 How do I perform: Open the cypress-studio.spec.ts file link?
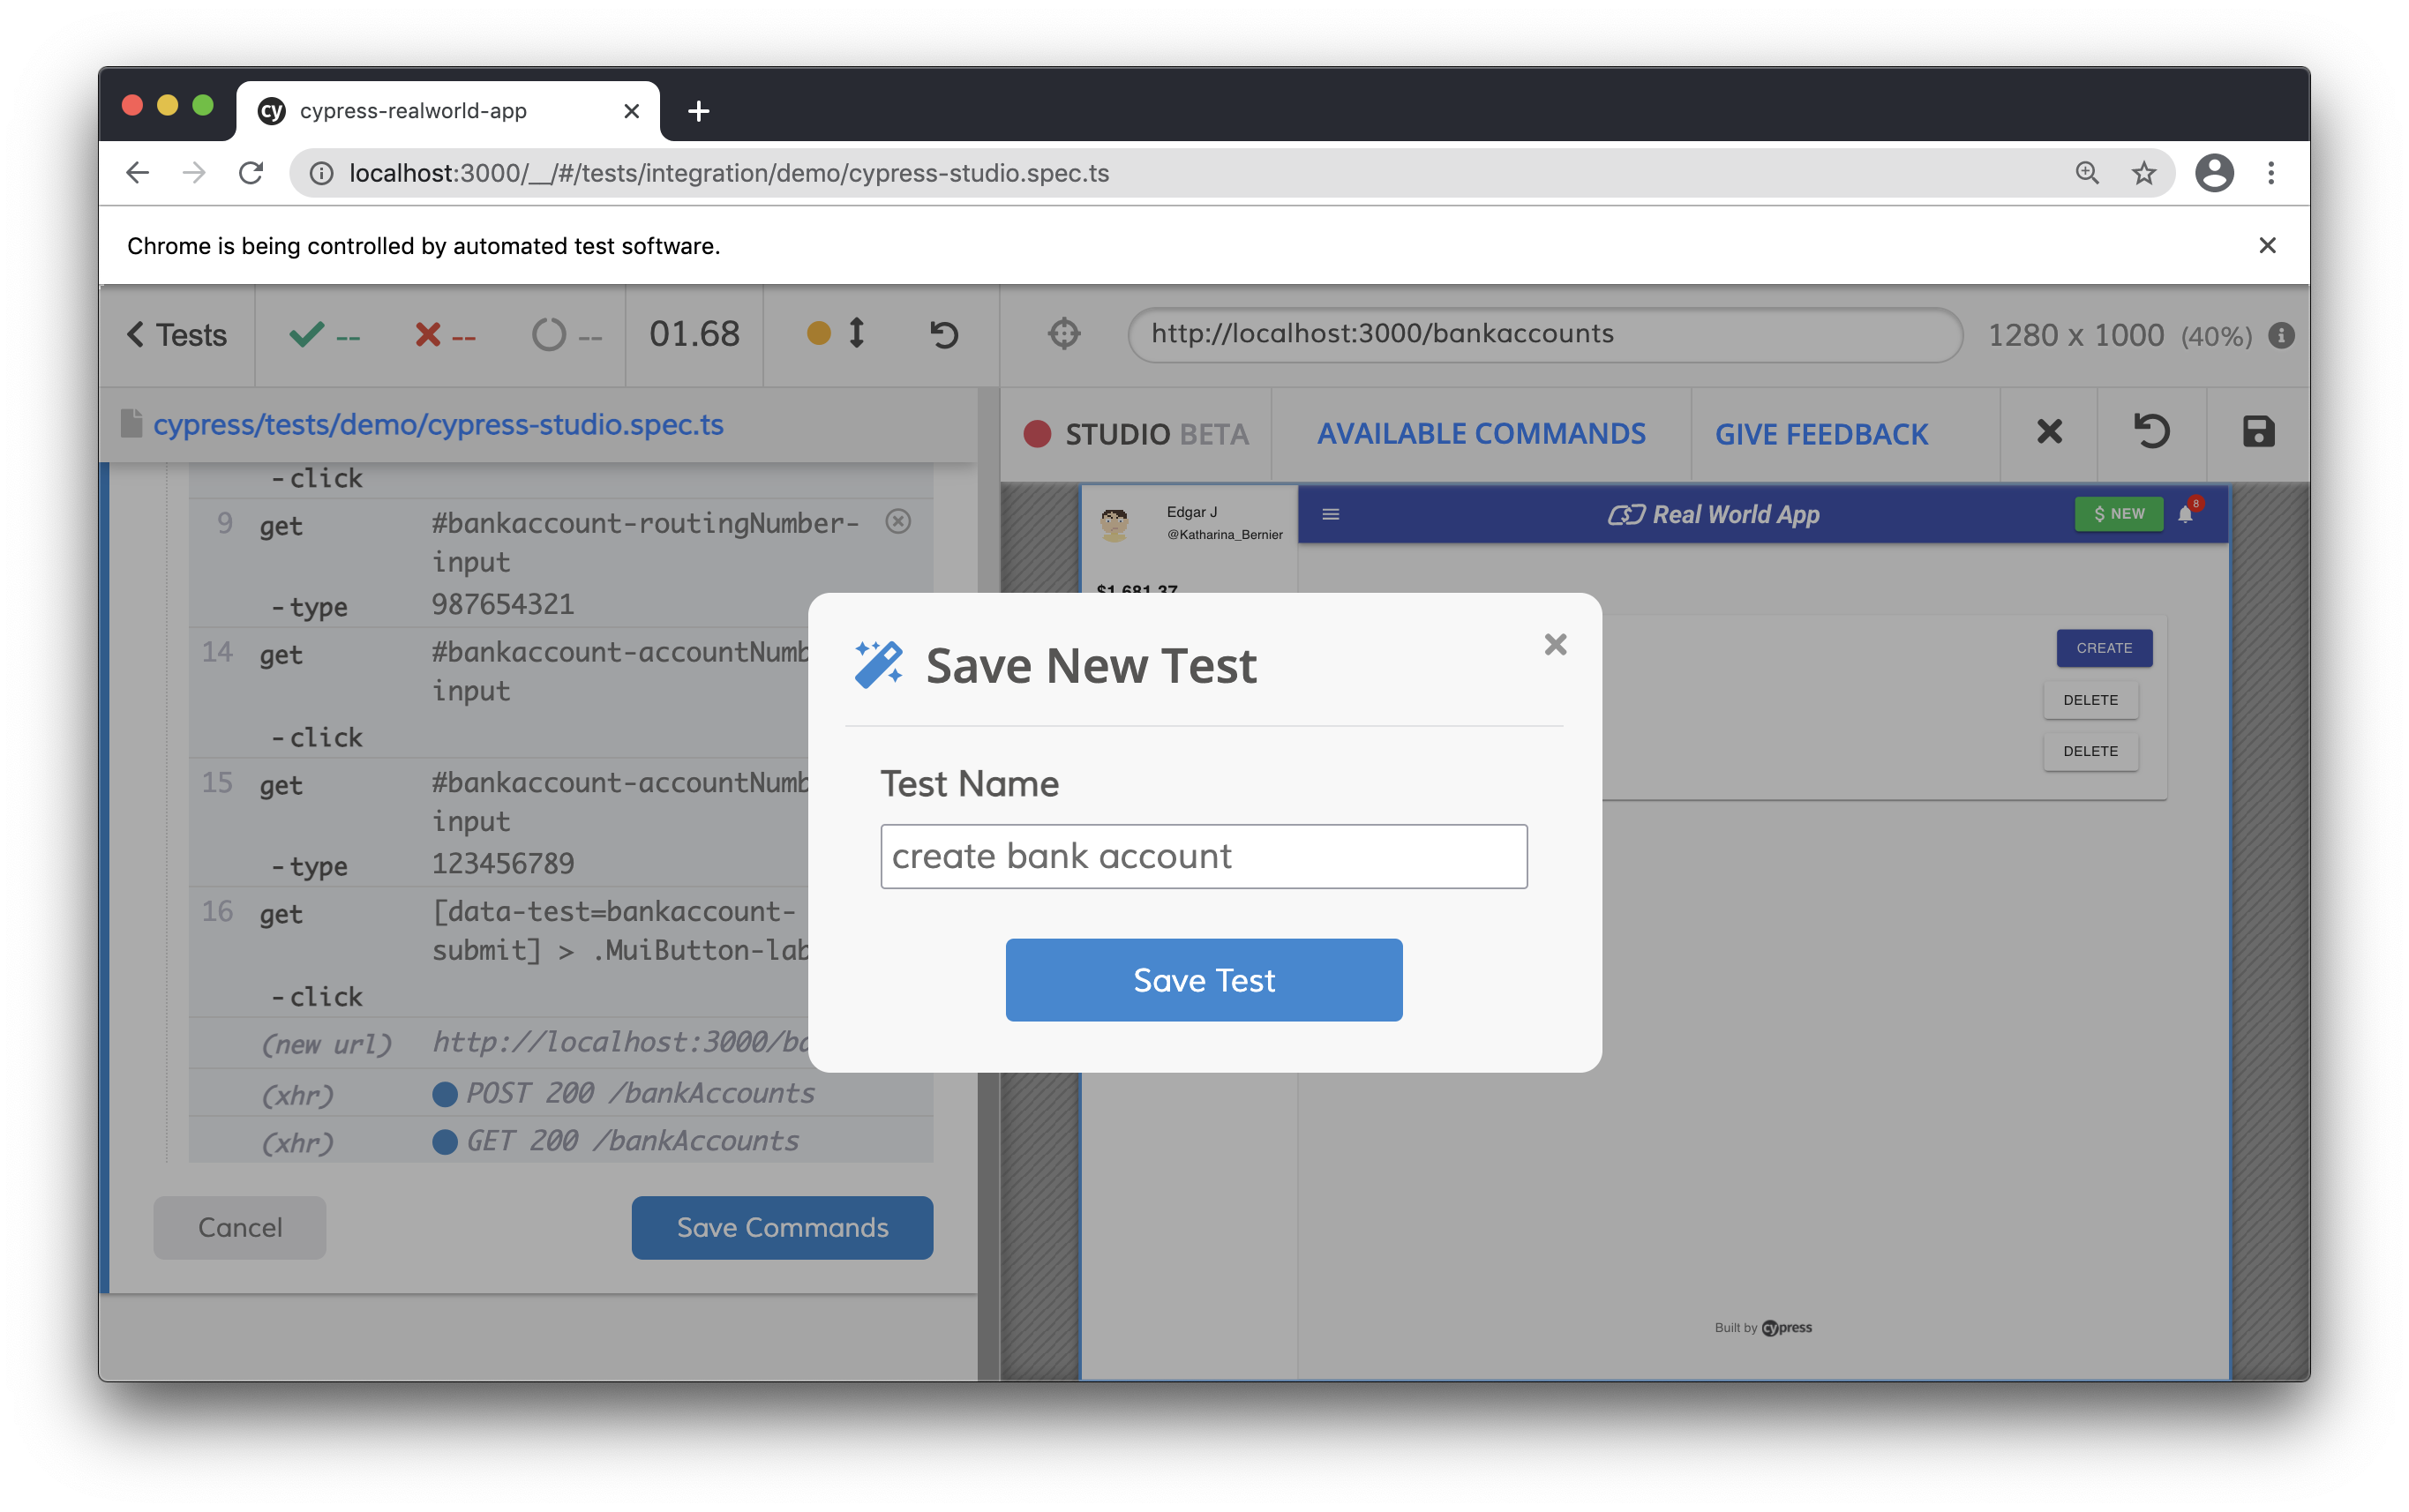tap(438, 424)
